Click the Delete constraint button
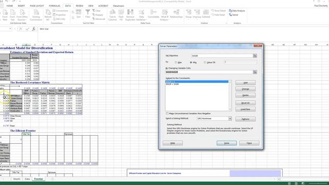 (245, 95)
